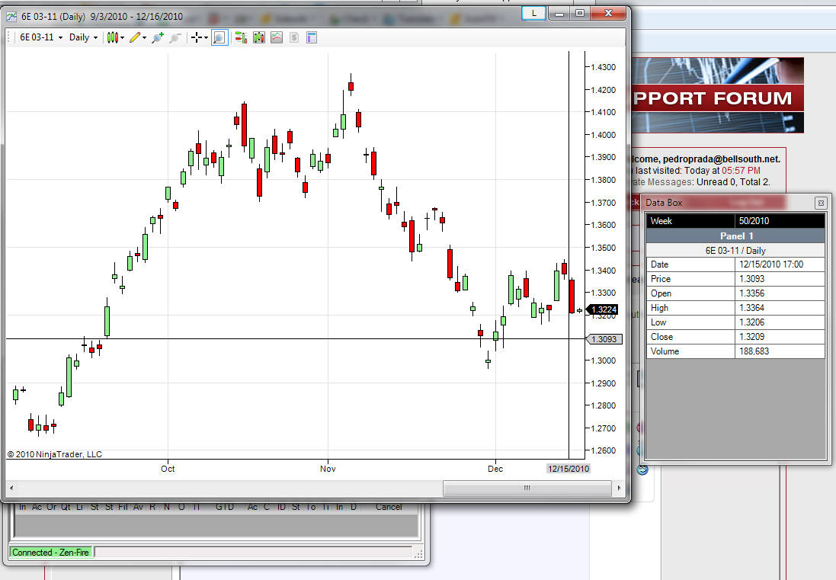Click the '6E 03-11 / Daily' row in Data Box
Screen dimensions: 836x580
pos(735,251)
